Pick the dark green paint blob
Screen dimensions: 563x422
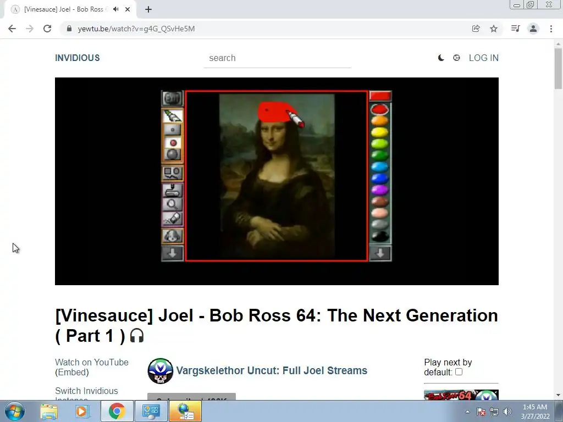[379, 156]
